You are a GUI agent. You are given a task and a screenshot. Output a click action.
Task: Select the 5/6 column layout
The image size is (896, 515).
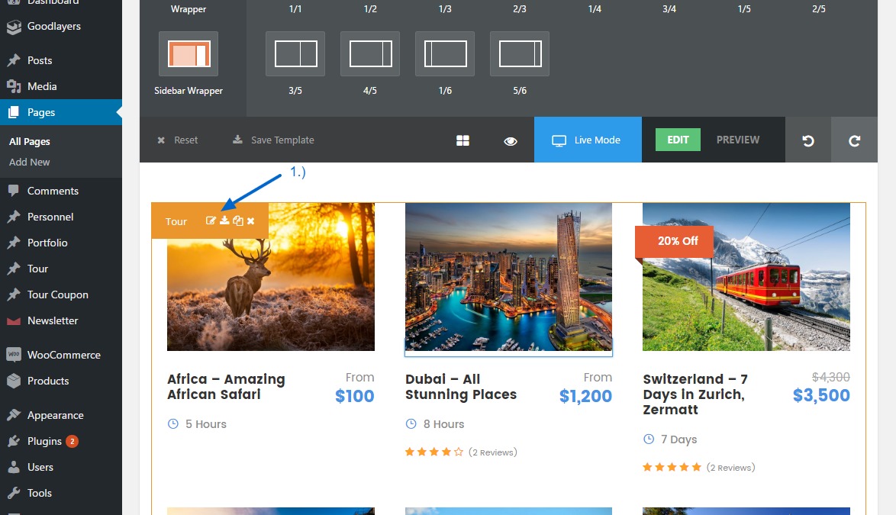pyautogui.click(x=520, y=54)
